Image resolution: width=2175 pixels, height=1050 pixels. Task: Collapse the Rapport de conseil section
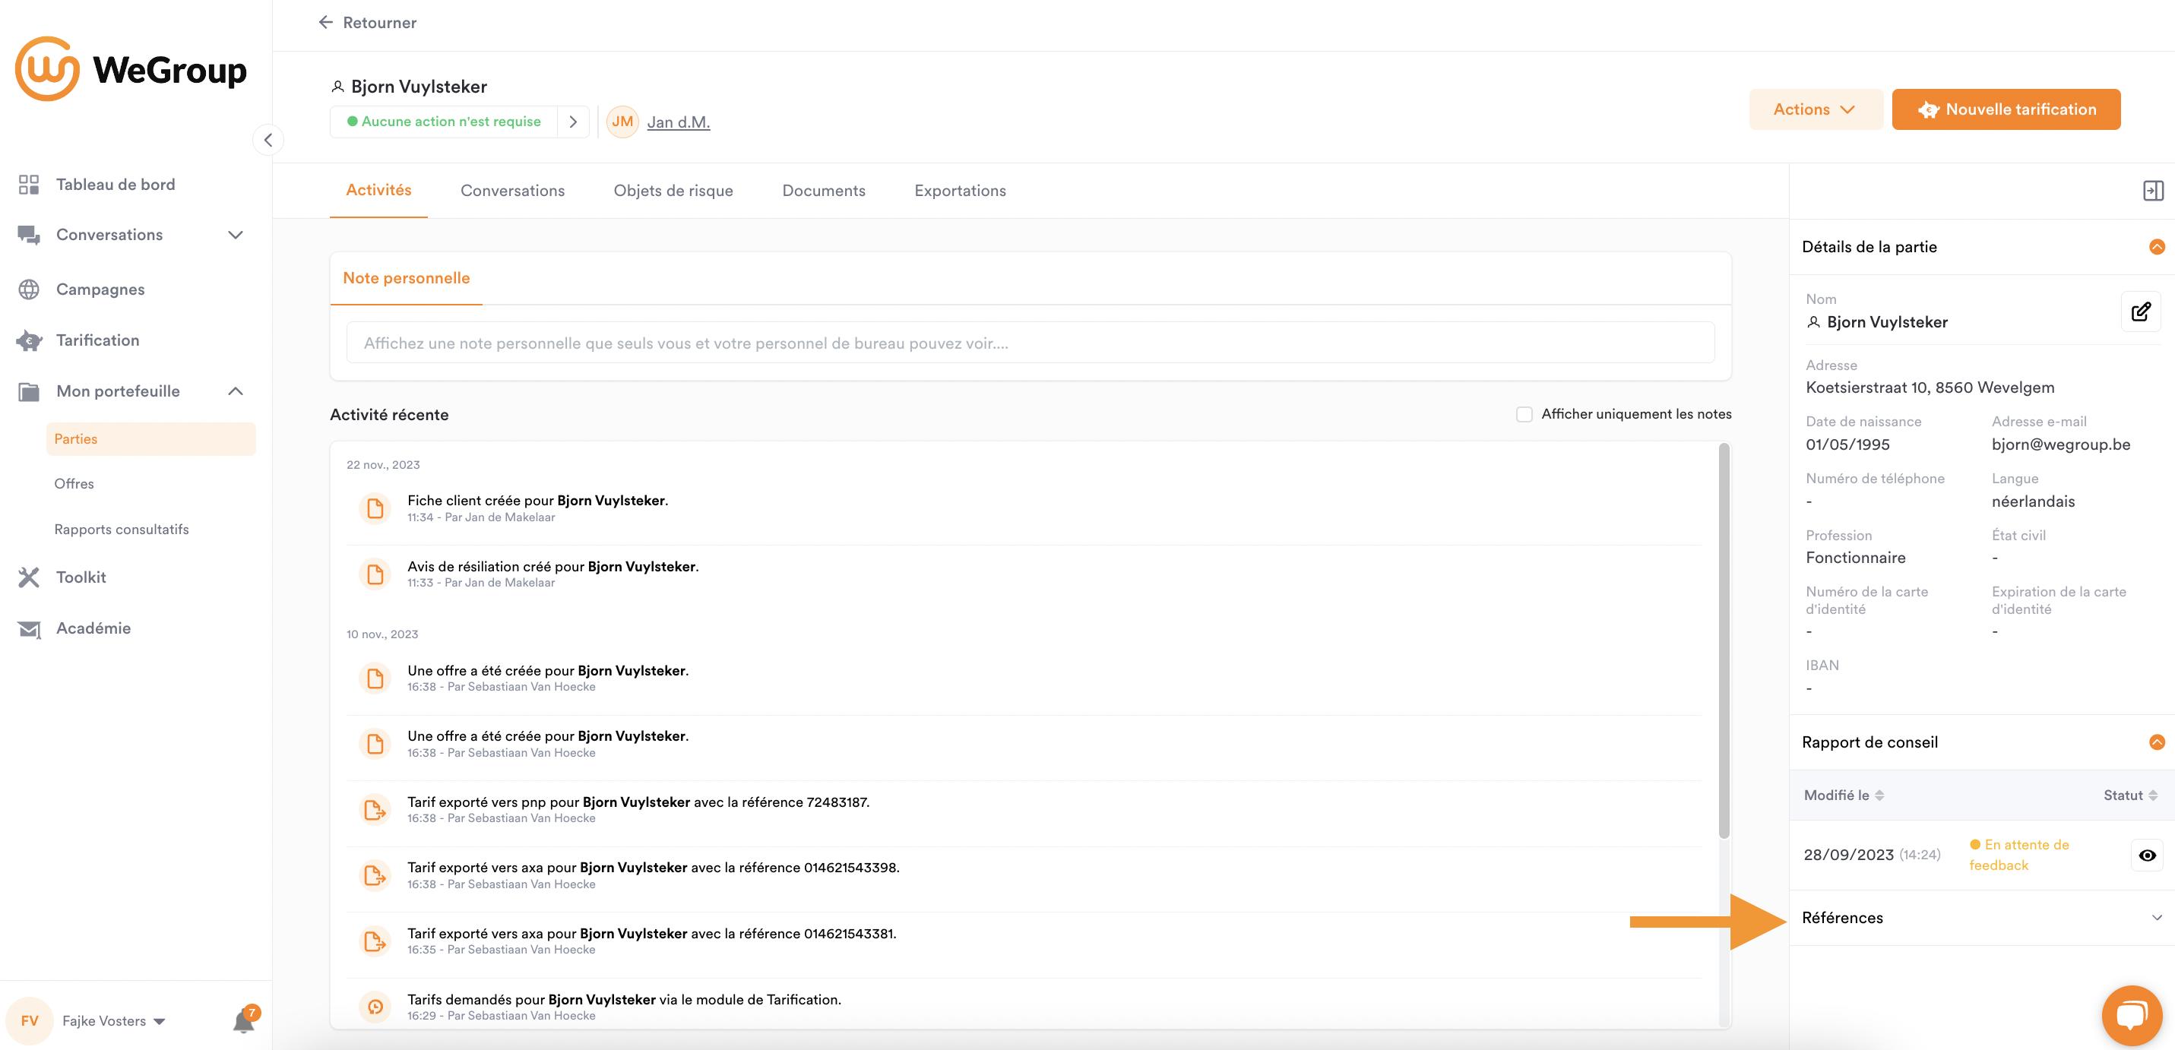point(2157,742)
